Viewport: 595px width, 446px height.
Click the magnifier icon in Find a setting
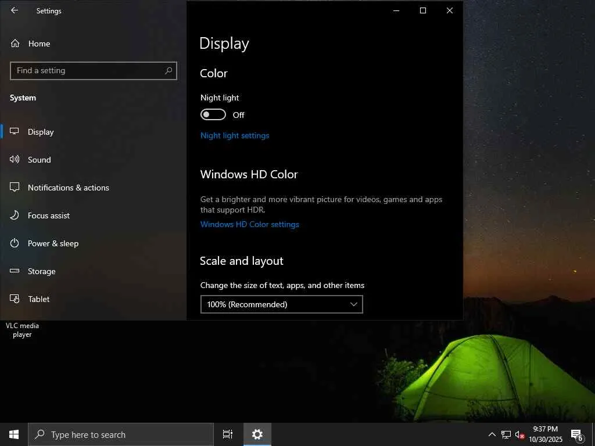coord(169,70)
